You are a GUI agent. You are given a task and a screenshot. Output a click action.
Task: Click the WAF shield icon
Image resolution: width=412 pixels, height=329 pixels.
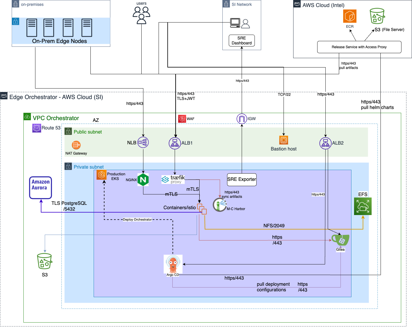182,119
